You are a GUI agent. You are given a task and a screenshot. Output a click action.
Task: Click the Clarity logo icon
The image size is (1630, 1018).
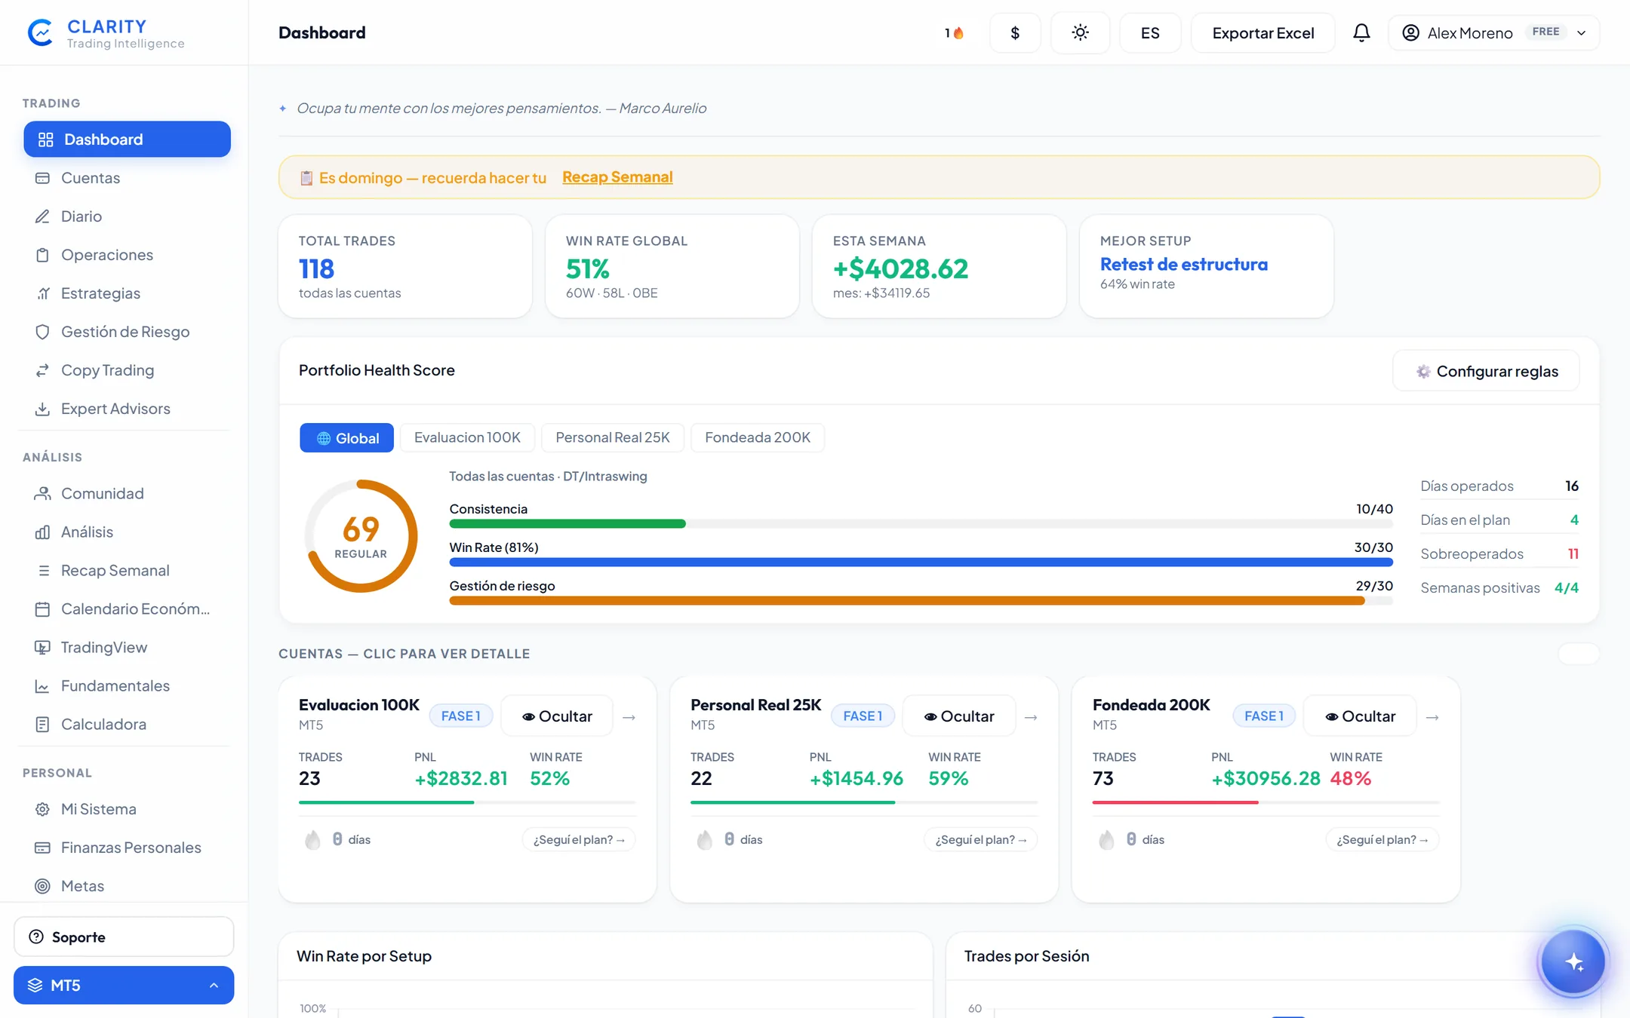[x=40, y=32]
